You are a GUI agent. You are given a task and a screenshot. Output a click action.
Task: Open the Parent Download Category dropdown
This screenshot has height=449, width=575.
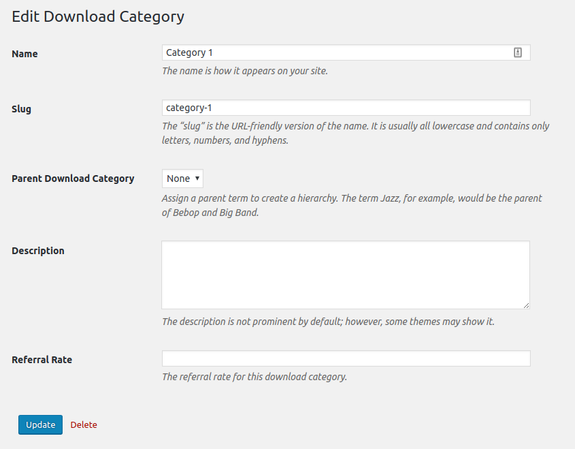tap(182, 179)
